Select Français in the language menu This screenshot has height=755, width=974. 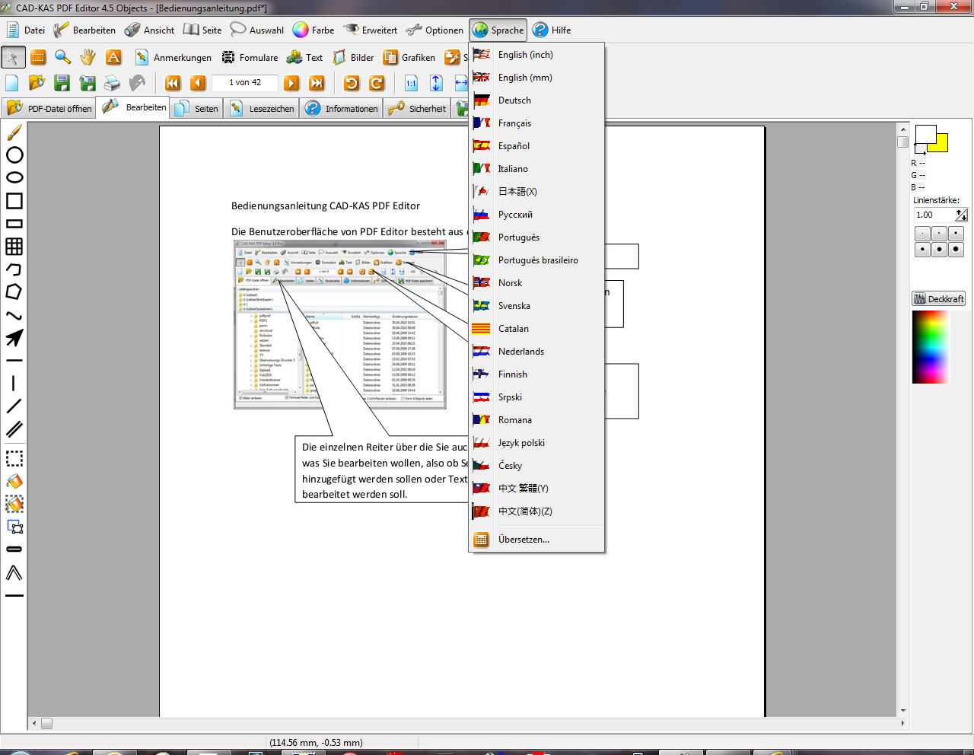click(x=514, y=123)
